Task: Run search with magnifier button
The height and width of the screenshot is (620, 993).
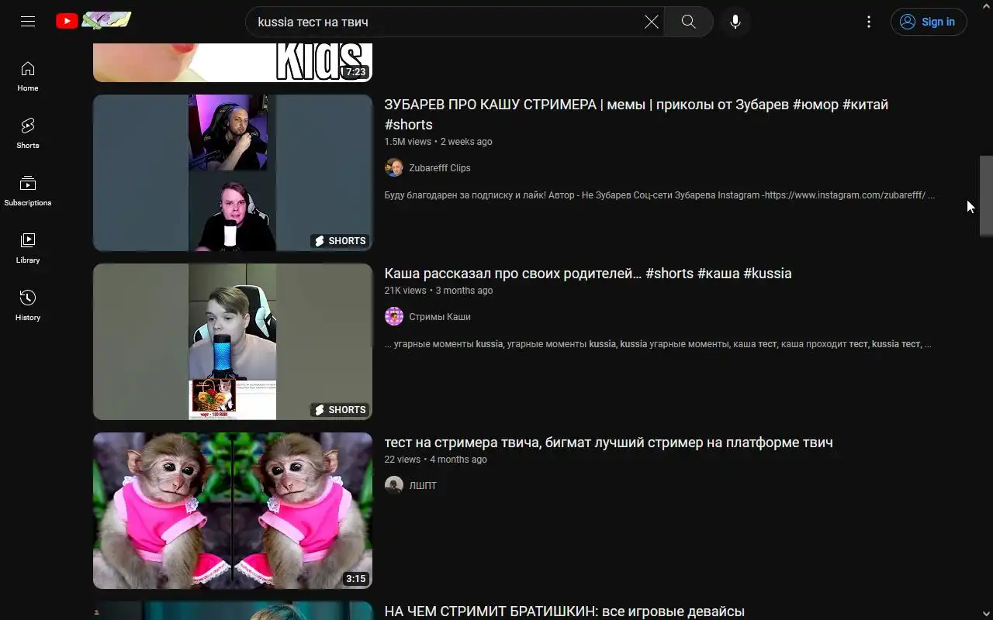Action: (x=688, y=22)
